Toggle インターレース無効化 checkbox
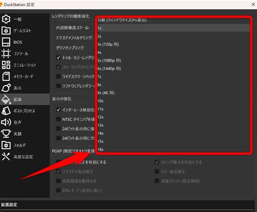 58,110
